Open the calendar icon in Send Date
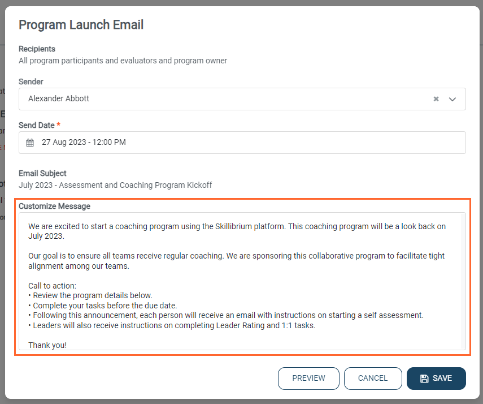The width and height of the screenshot is (483, 404). pyautogui.click(x=30, y=143)
